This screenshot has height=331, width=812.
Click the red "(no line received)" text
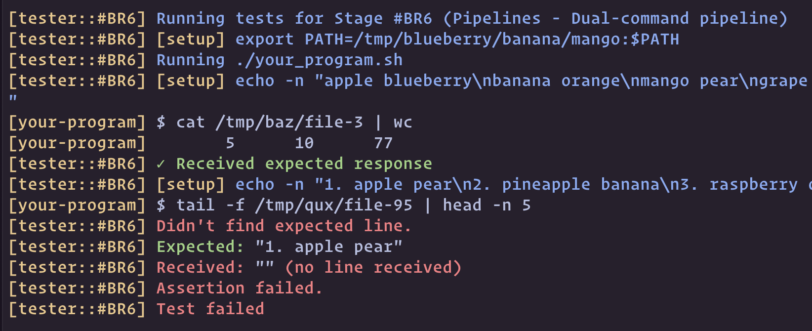[x=373, y=267]
